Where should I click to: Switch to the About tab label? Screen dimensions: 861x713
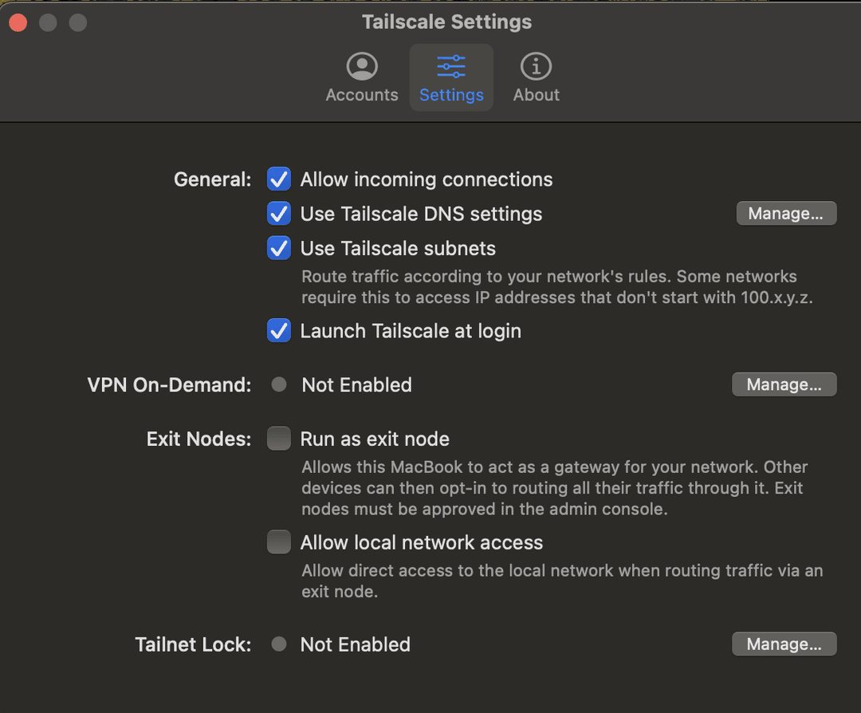click(536, 95)
